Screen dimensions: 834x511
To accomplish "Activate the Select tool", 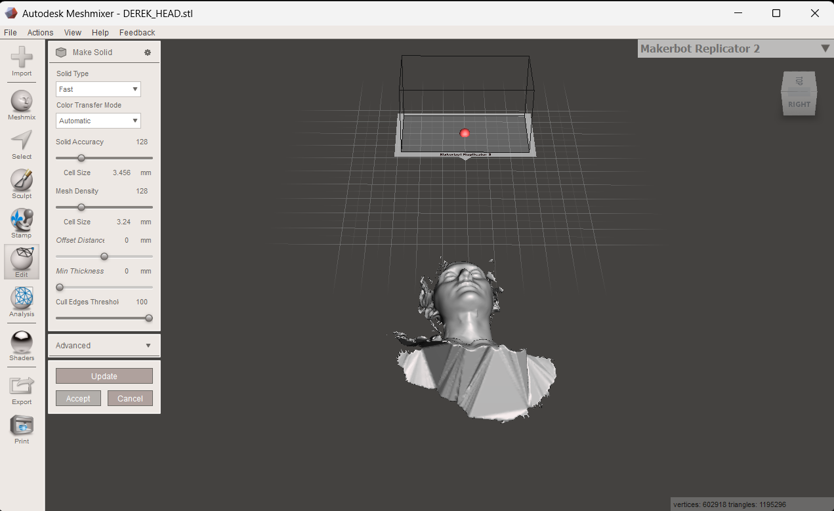I will (22, 140).
